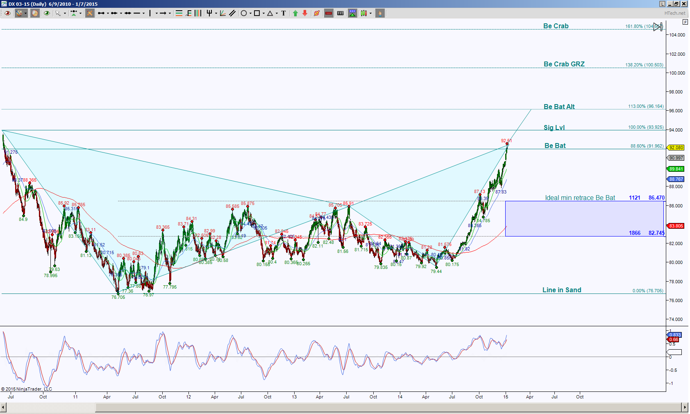Toggle the data box display
The image size is (690, 414).
pyautogui.click(x=340, y=13)
